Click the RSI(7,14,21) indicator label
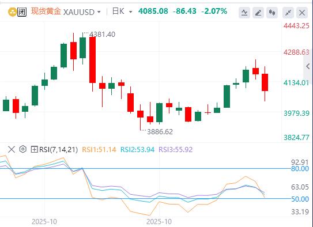Image resolution: width=313 pixels, height=227 pixels. (x=58, y=149)
